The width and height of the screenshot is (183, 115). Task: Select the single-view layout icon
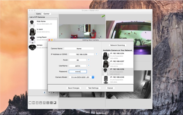pos(30,103)
